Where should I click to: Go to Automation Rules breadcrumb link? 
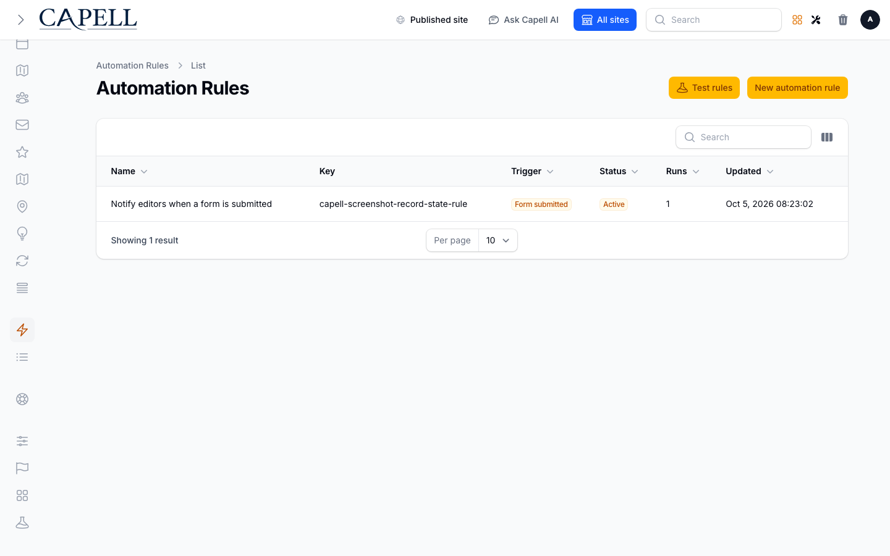[x=132, y=65]
